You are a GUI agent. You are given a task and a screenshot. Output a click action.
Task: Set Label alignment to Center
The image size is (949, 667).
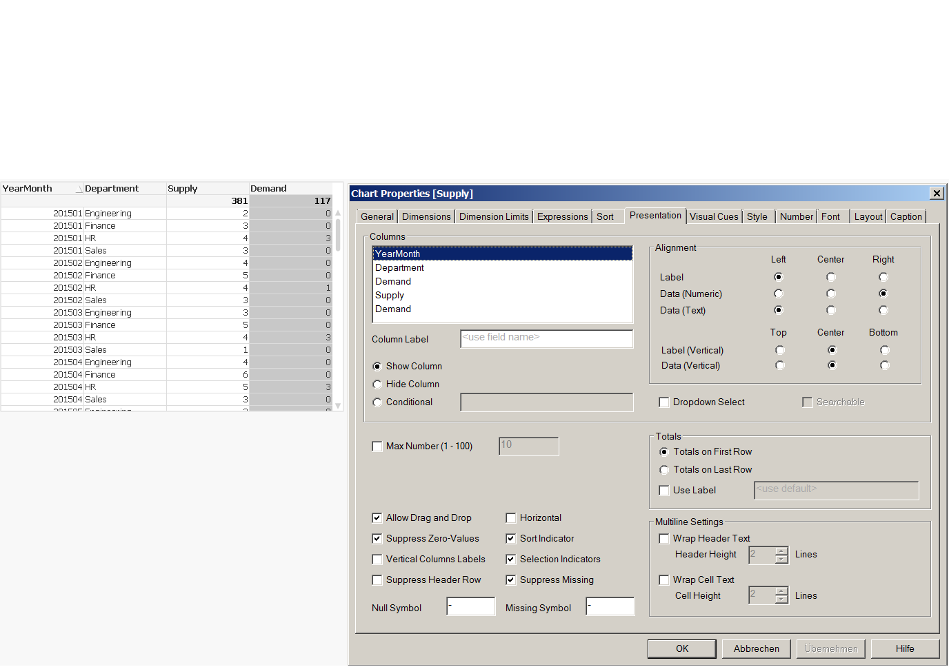tap(831, 277)
